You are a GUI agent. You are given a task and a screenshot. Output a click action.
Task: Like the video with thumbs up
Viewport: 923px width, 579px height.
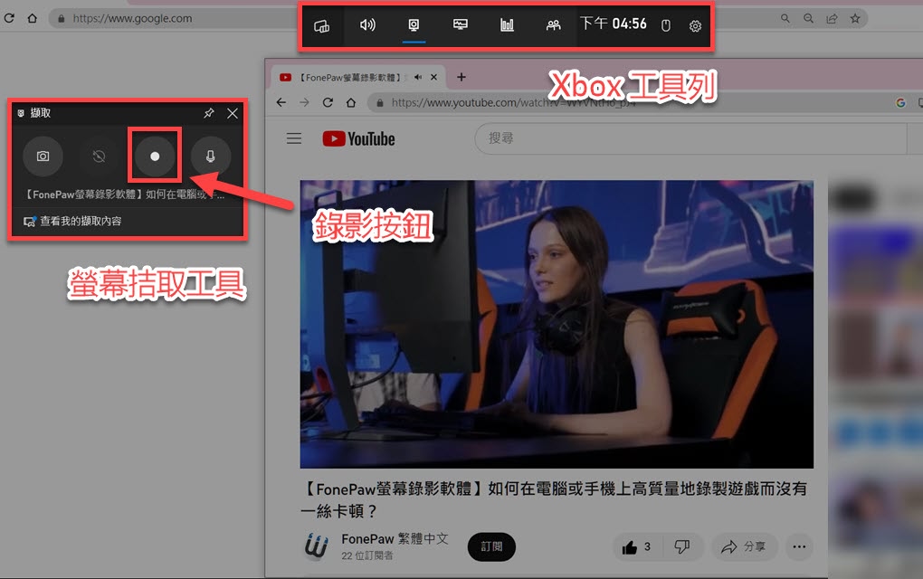point(637,547)
